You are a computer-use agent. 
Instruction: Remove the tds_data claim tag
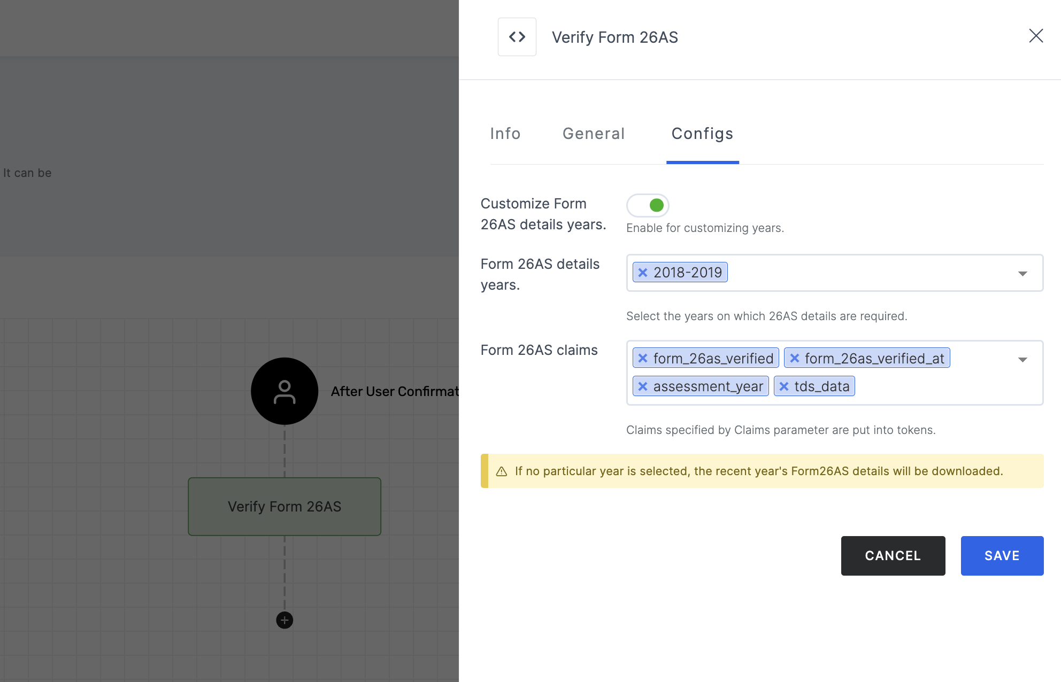[x=784, y=386]
